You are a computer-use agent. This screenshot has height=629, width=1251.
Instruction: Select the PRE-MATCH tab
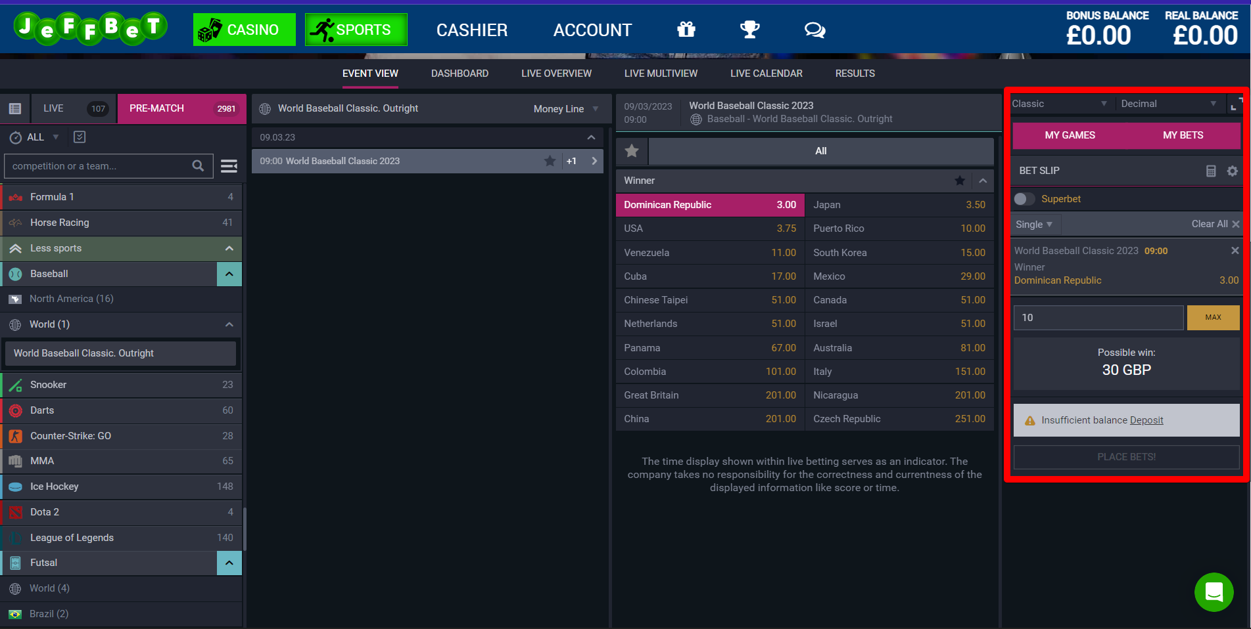pyautogui.click(x=182, y=108)
